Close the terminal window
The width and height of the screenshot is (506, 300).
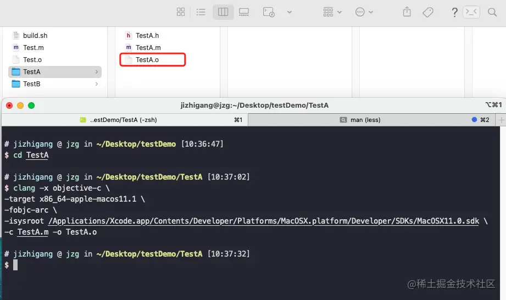click(x=9, y=105)
